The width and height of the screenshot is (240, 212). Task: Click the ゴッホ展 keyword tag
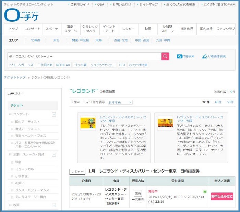pos(80,65)
